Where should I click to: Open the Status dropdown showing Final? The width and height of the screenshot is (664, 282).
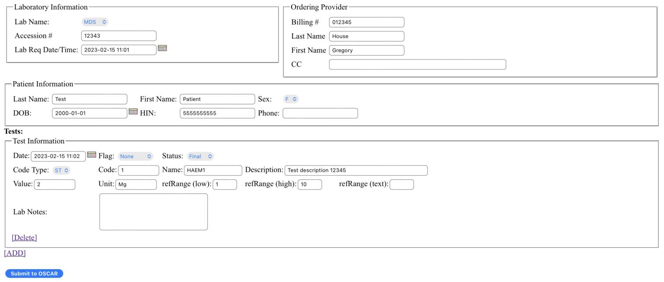pyautogui.click(x=201, y=156)
